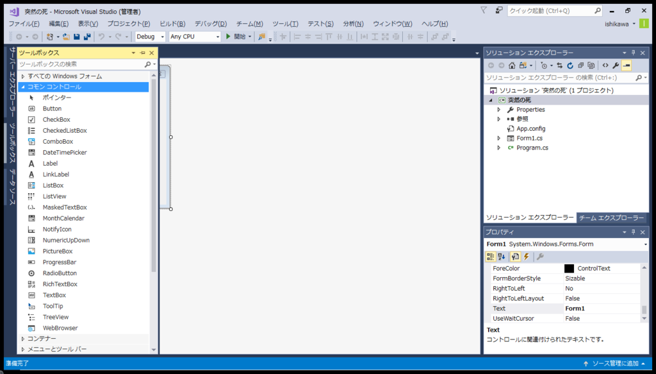Click the New Project toolbar icon
The width and height of the screenshot is (656, 374).
[50, 37]
